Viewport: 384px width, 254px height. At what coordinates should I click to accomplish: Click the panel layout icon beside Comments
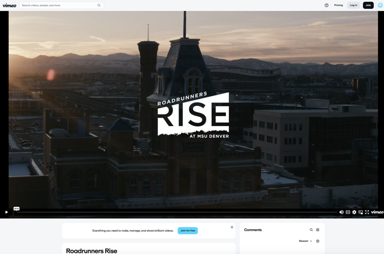(x=318, y=230)
